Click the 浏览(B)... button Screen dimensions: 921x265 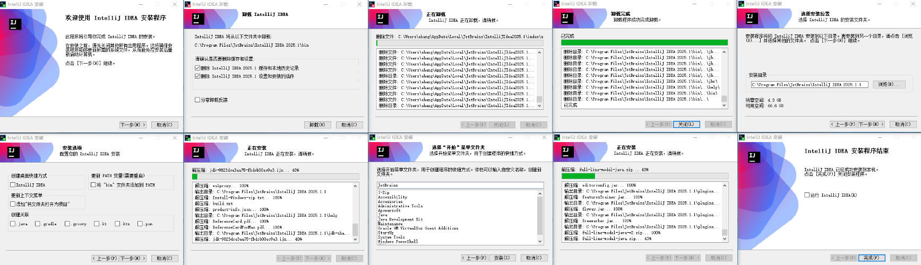tap(889, 84)
